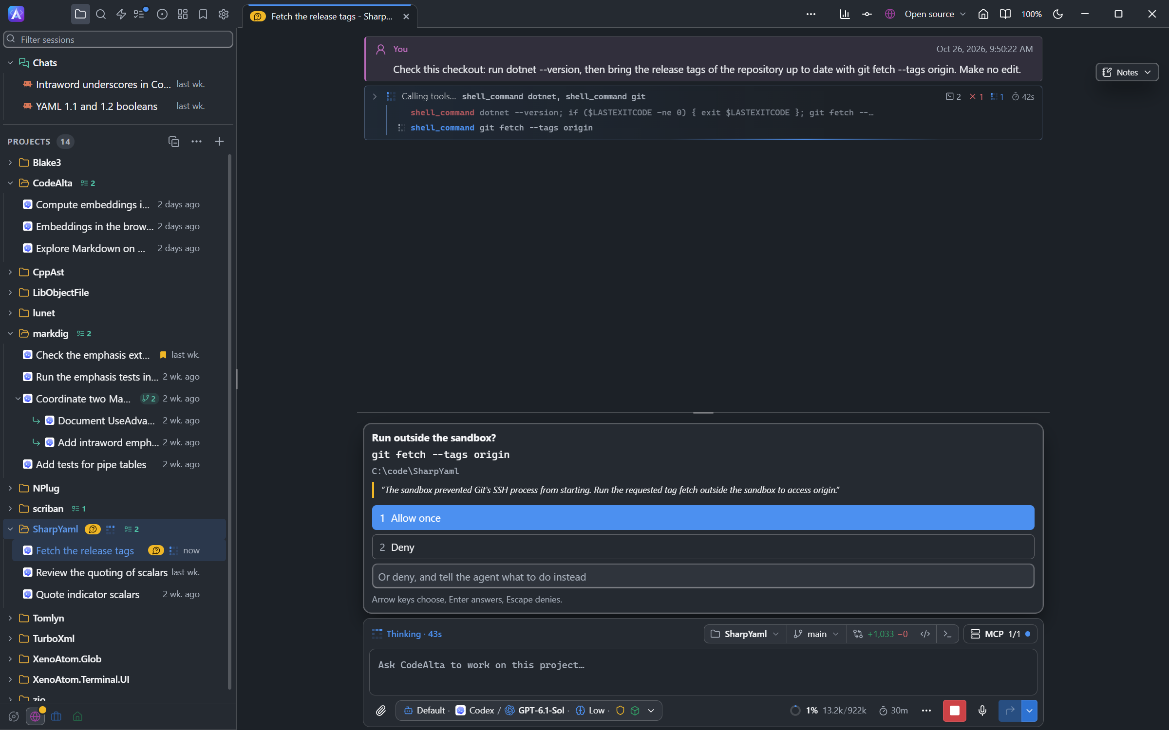Click the copy windows icon beside Projects
Image resolution: width=1169 pixels, height=730 pixels.
(x=174, y=141)
